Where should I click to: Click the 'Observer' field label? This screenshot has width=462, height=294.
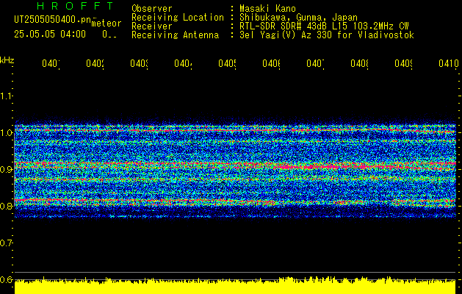pos(152,9)
